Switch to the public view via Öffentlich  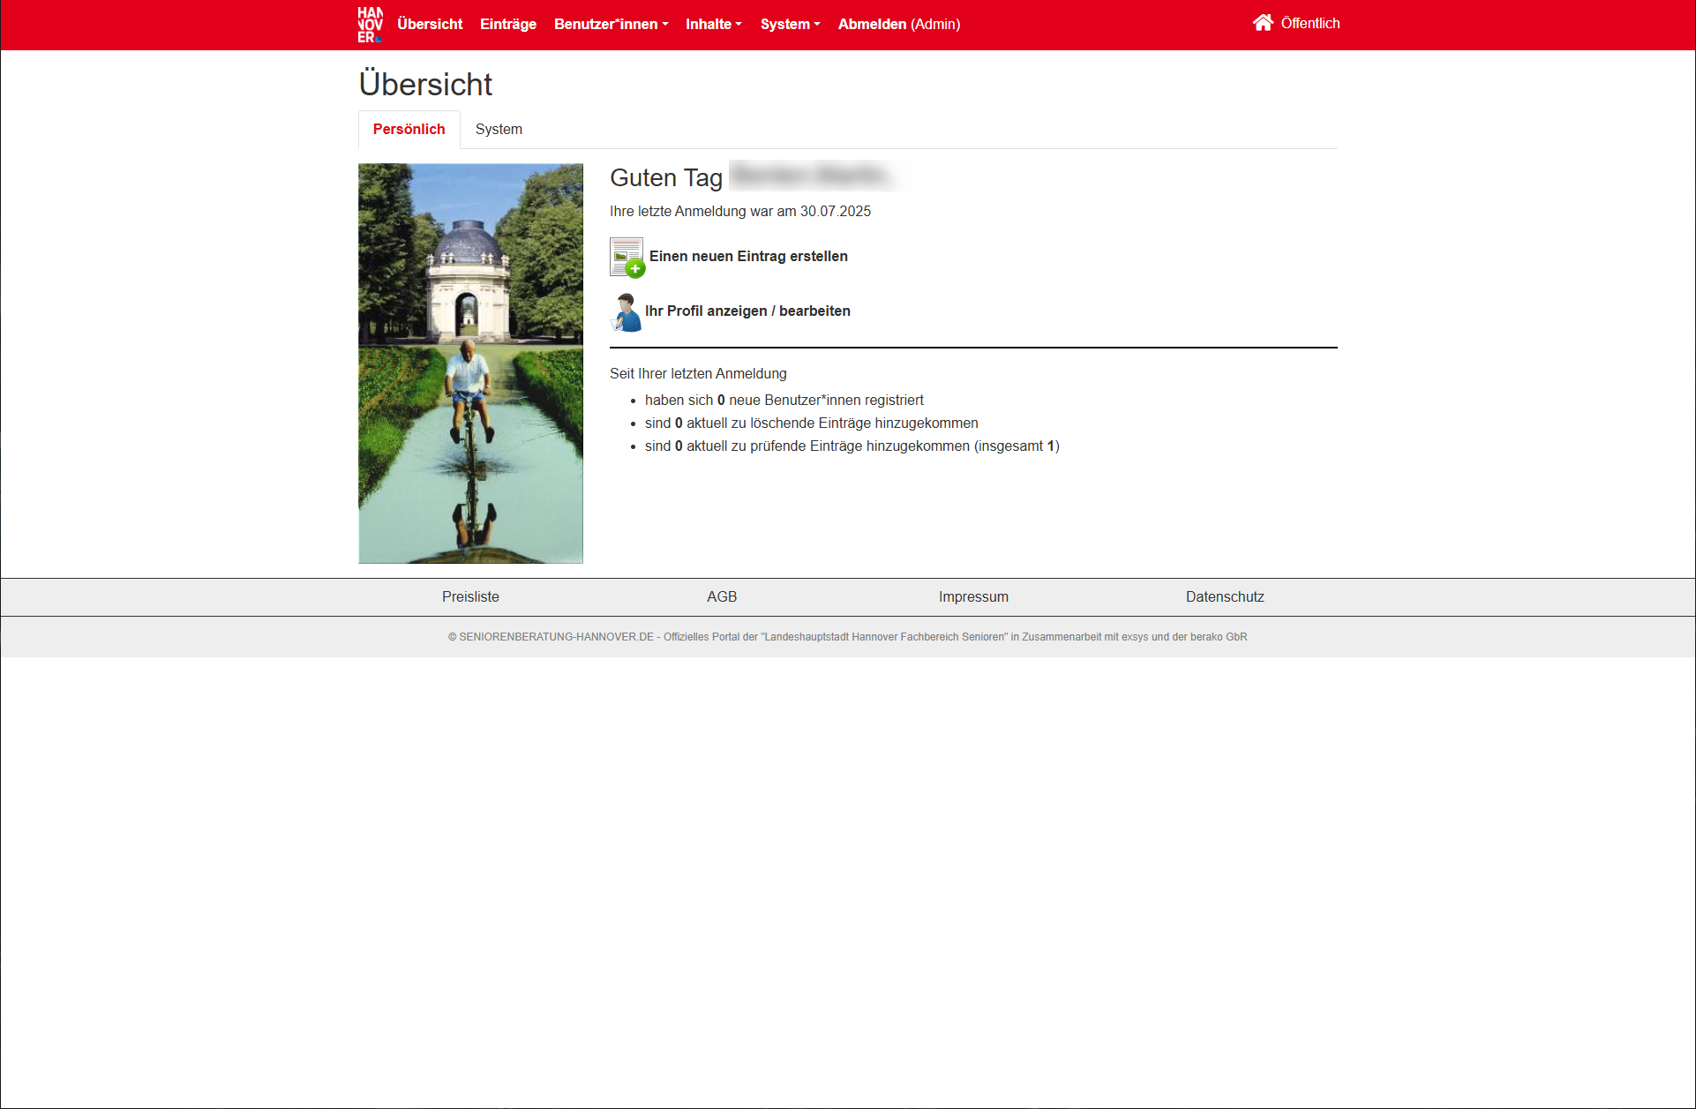tap(1311, 23)
